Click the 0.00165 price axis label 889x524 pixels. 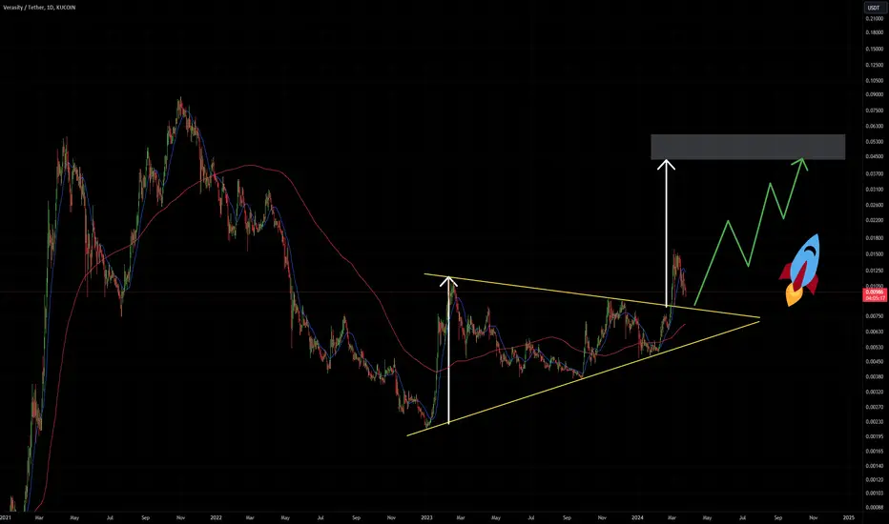pos(875,452)
